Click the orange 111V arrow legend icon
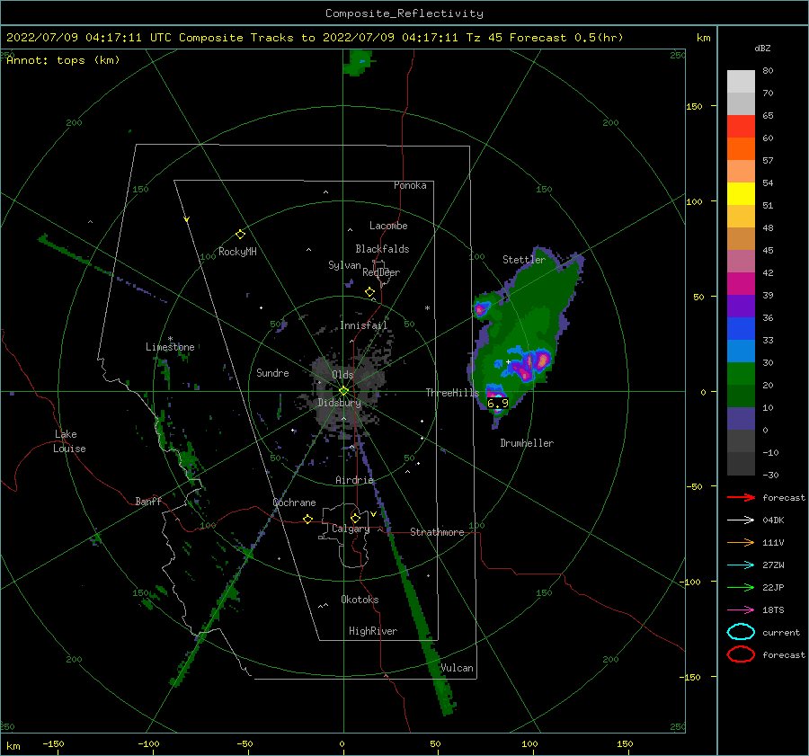This screenshot has width=809, height=756. (741, 542)
